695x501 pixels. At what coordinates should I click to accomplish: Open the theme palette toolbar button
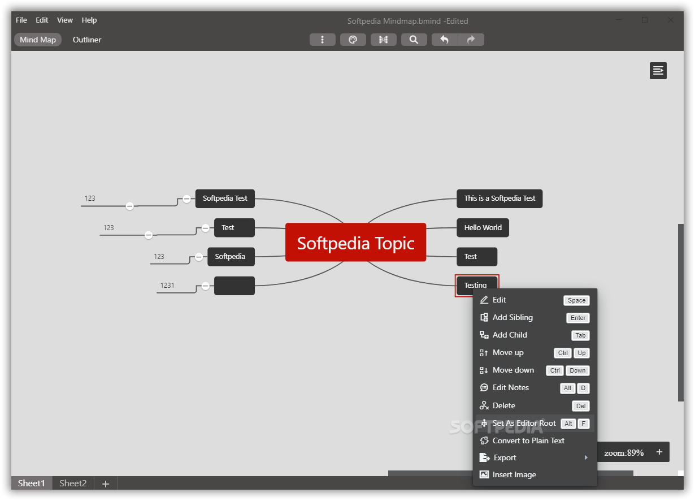click(353, 40)
